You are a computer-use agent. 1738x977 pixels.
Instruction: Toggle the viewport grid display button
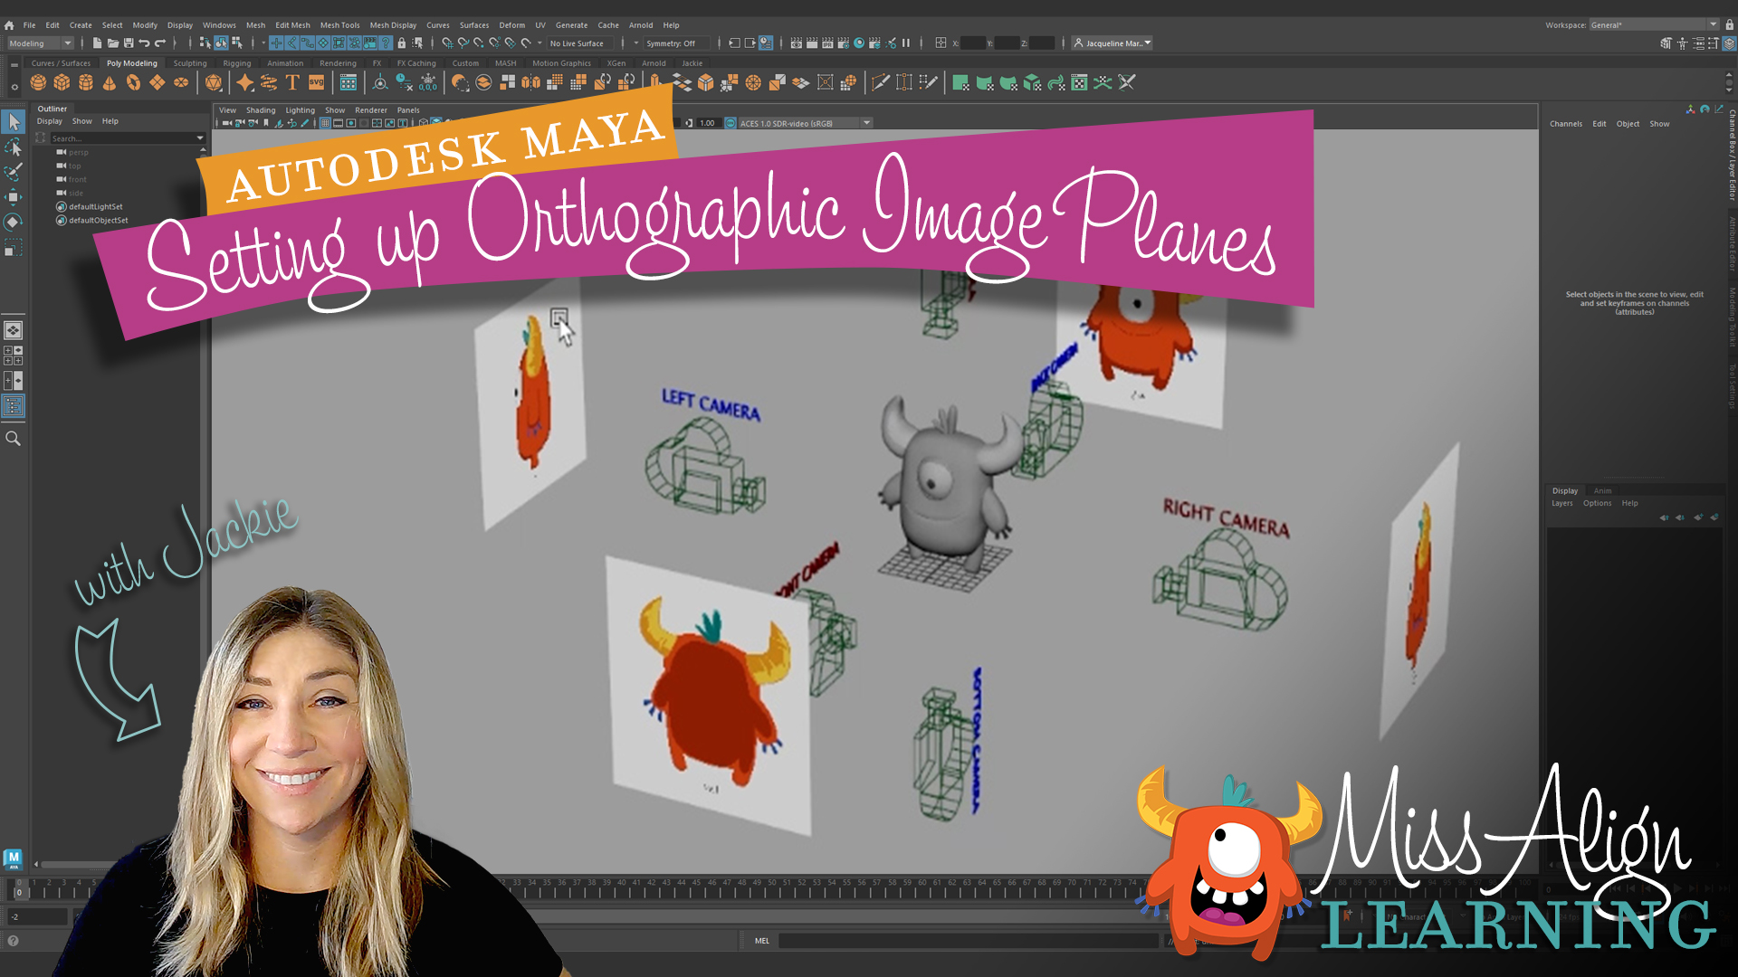pyautogui.click(x=325, y=124)
